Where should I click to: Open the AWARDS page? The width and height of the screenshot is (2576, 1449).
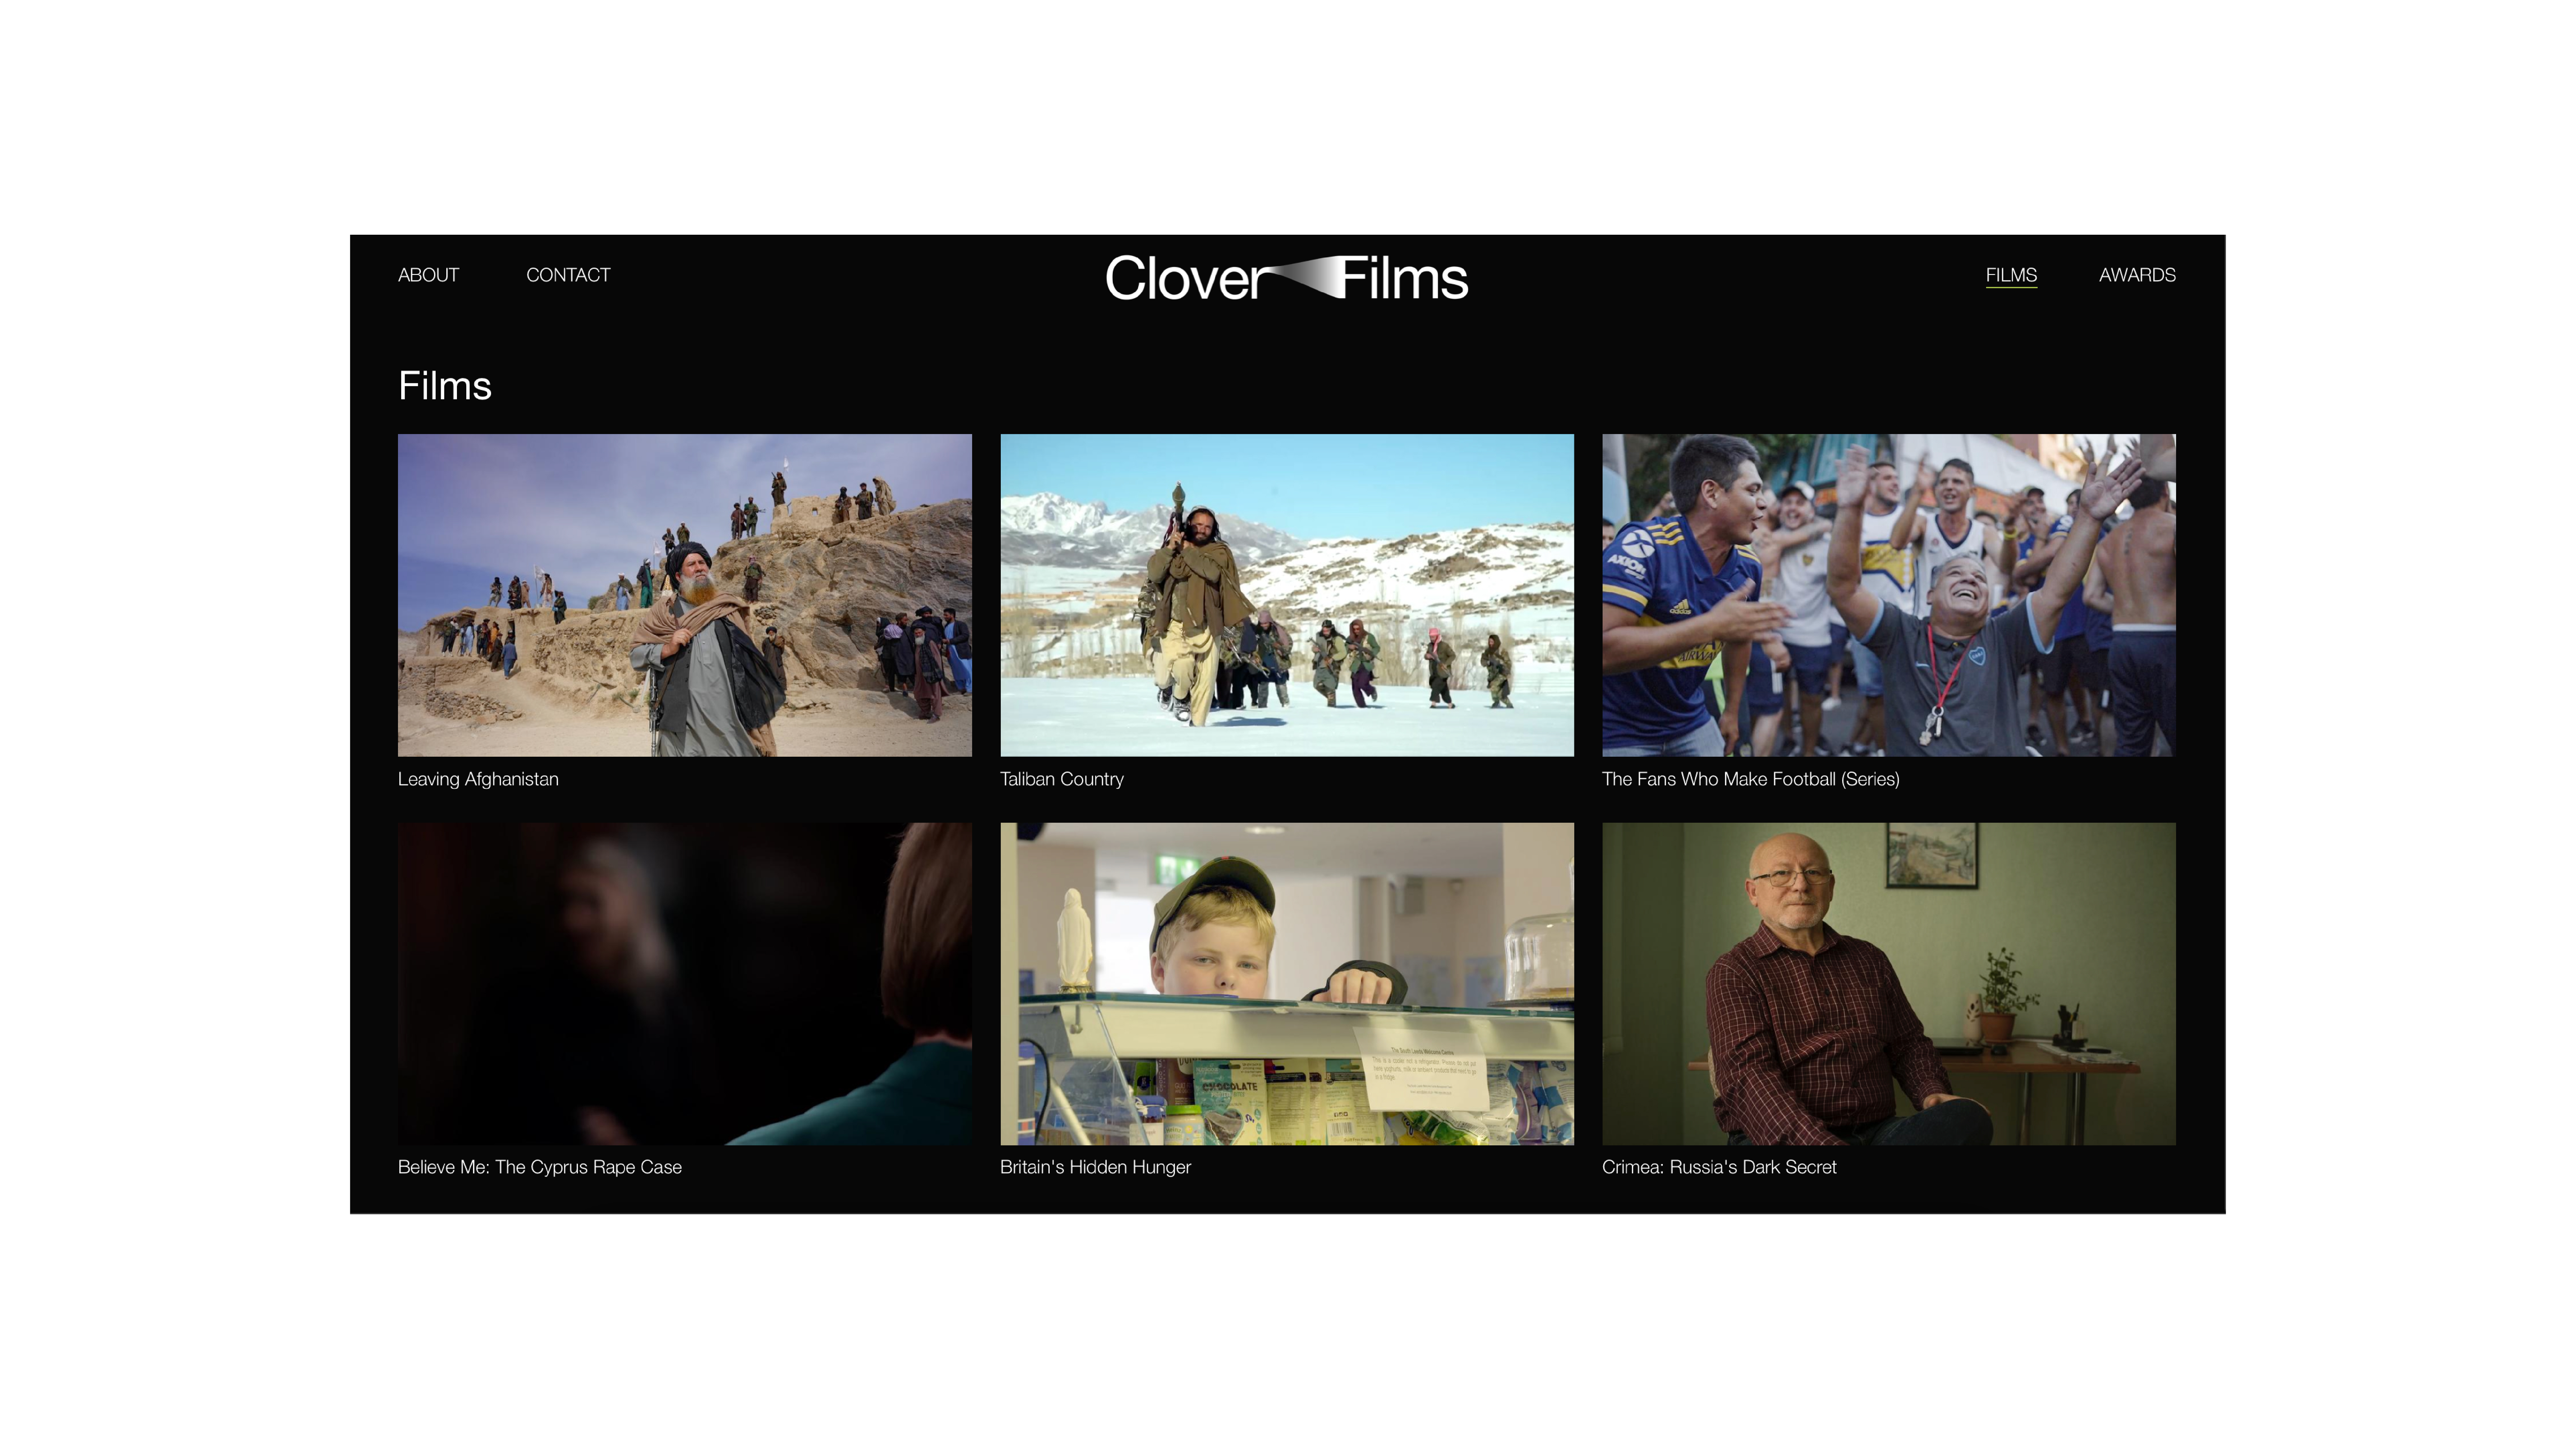click(2137, 275)
